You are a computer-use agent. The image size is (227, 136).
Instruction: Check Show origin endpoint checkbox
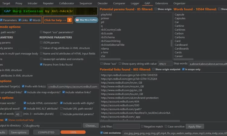click(x=153, y=69)
